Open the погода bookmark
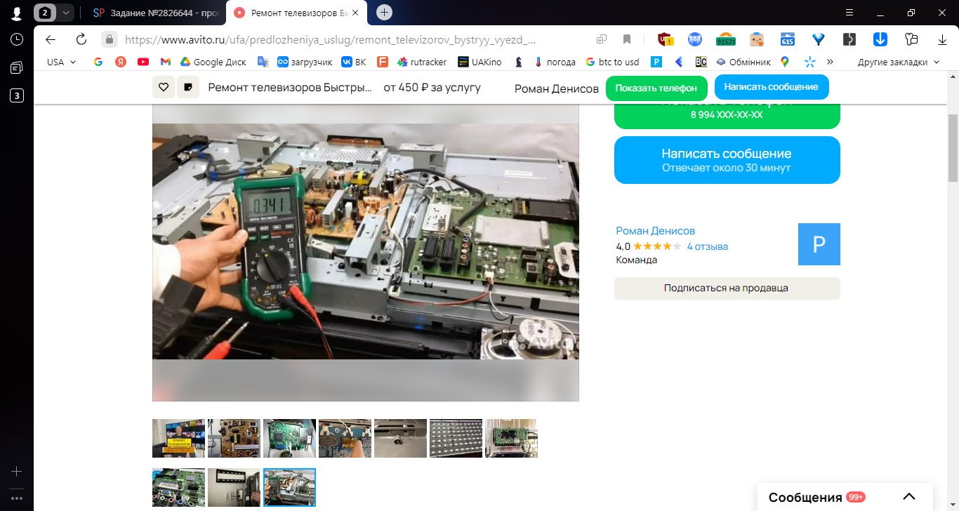 (555, 62)
